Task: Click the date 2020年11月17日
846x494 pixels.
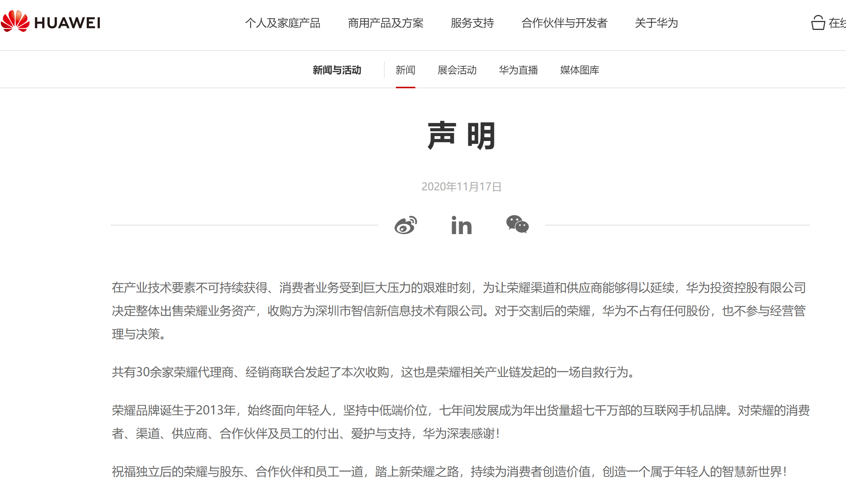Action: 461,187
